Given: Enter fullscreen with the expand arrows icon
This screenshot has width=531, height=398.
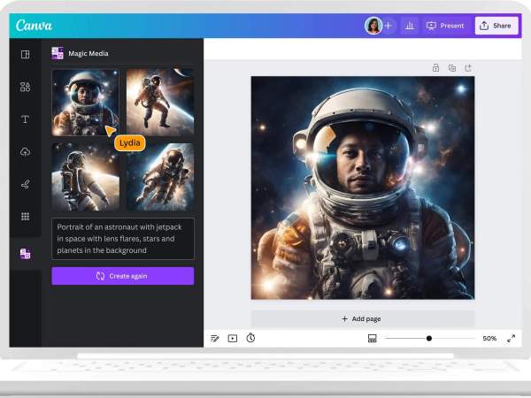Looking at the screenshot, I should [511, 338].
